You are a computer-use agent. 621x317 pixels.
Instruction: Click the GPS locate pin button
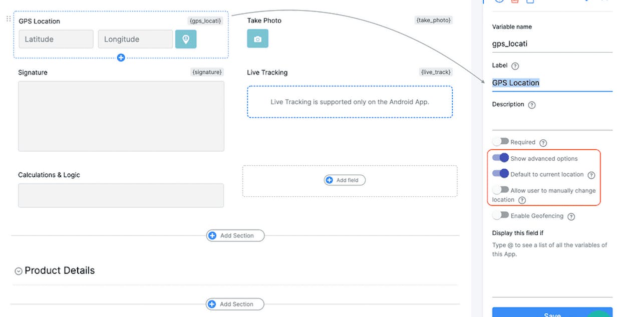coord(186,39)
